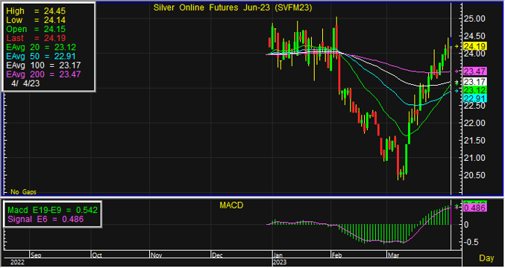Screen dimensions: 505x268
Task: Select the white 23.17 EAvg 100 tag
Action: pyautogui.click(x=474, y=82)
